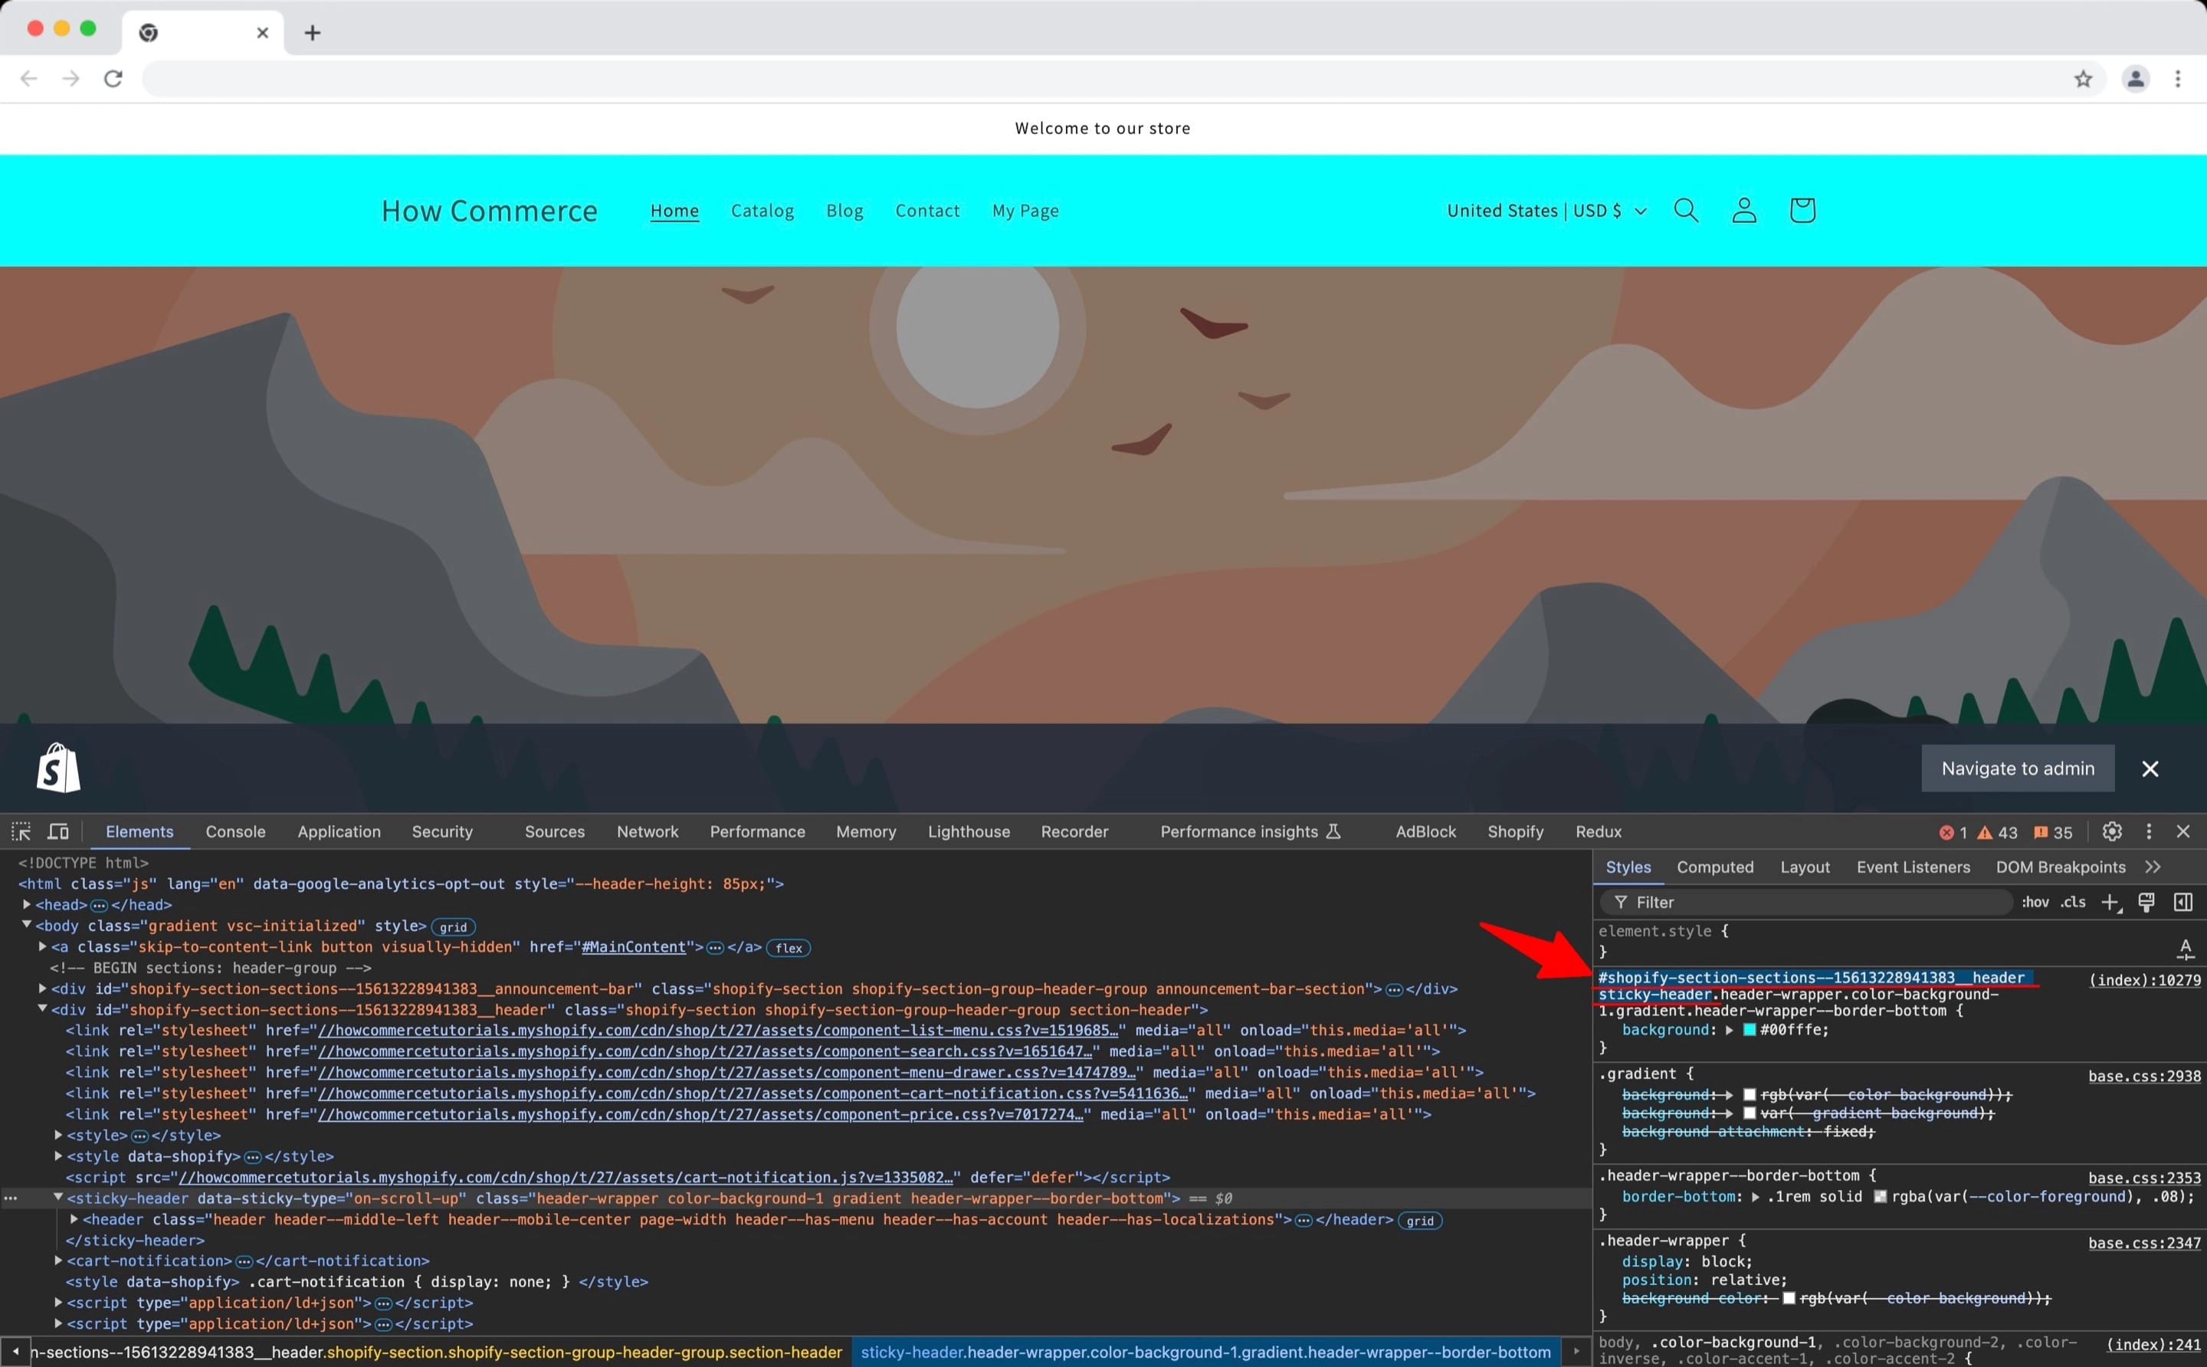Click the Styles Filter input field
Image resolution: width=2207 pixels, height=1367 pixels.
pos(1805,903)
